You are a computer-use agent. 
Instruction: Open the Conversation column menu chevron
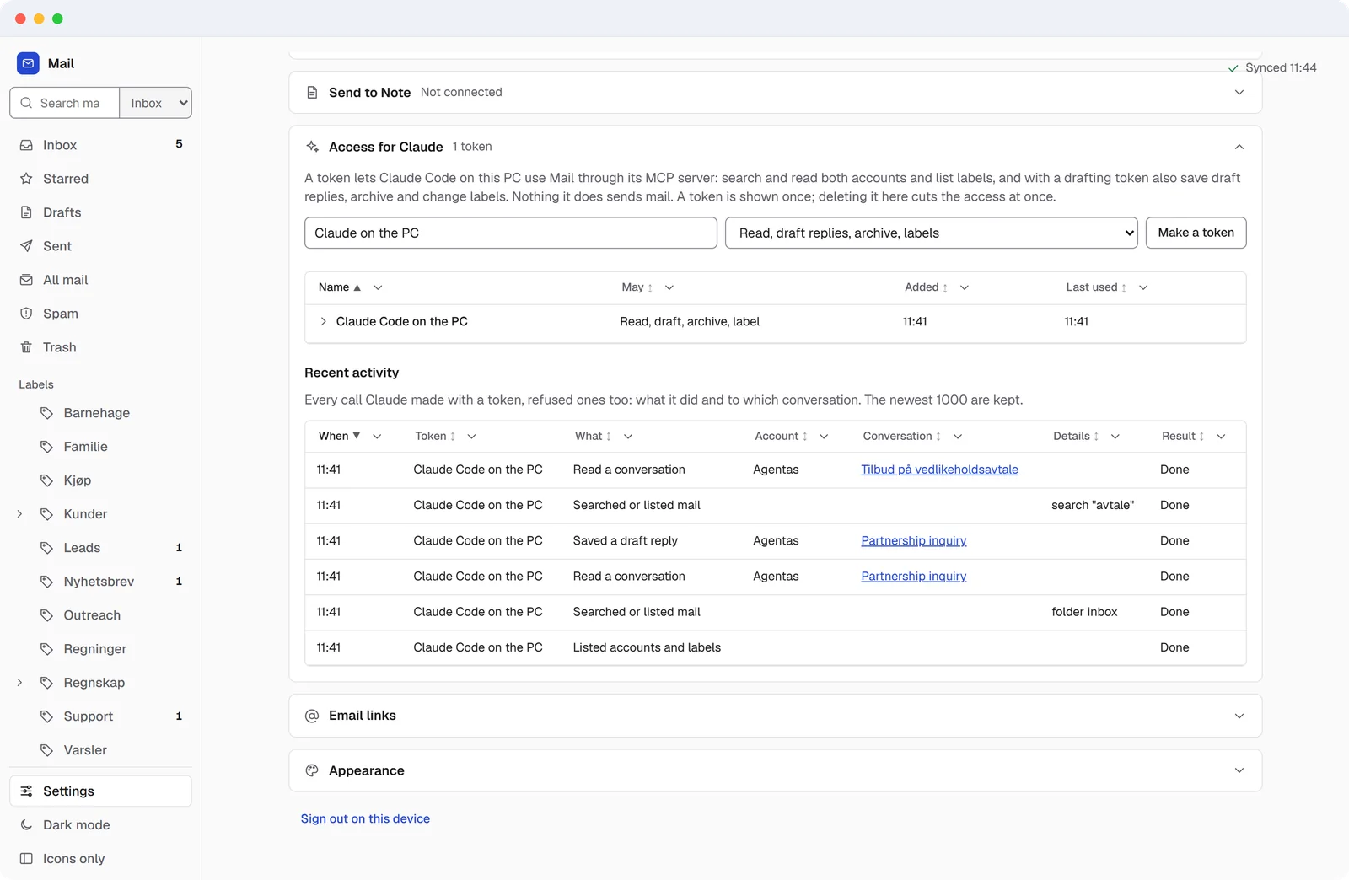(958, 436)
